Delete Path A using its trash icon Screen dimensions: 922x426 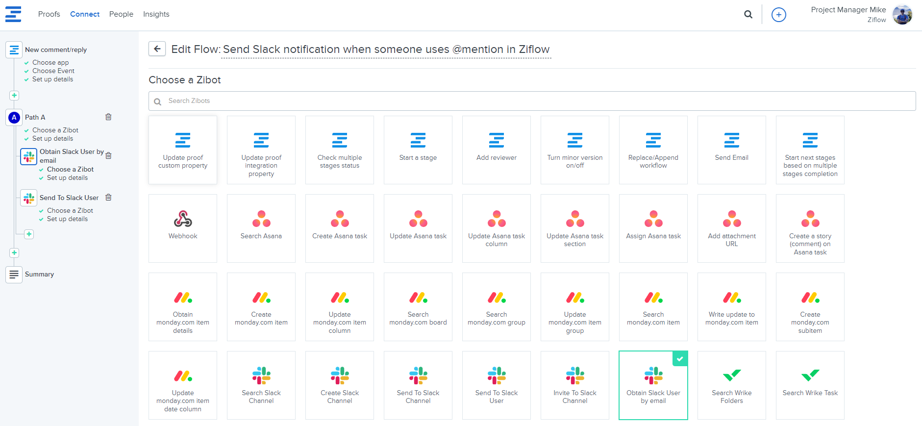108,117
